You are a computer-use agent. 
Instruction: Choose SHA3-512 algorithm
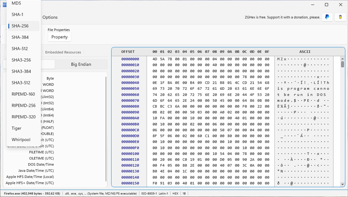click(24, 83)
